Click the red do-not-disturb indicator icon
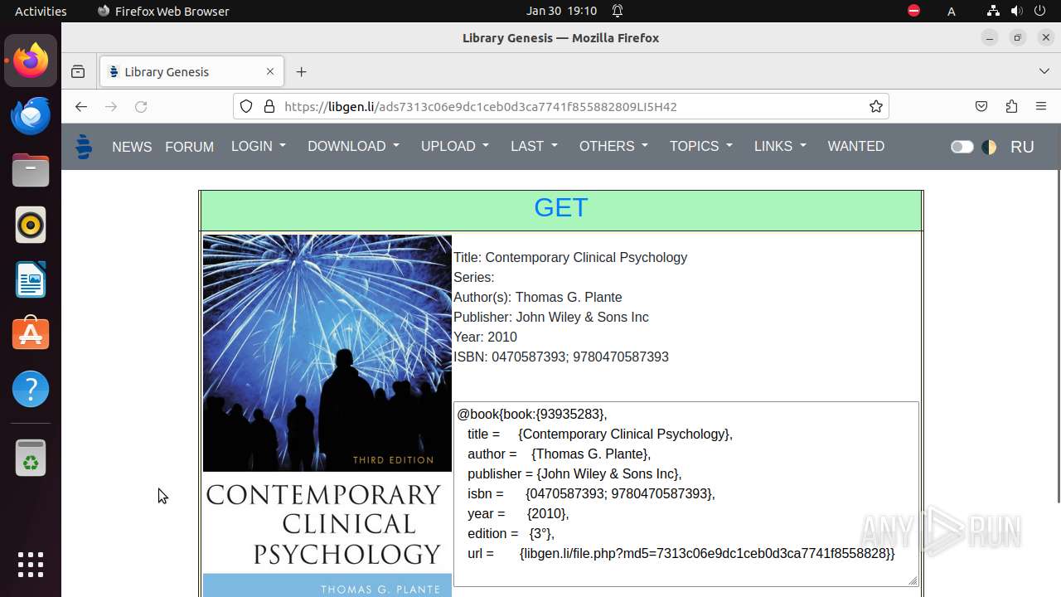 tap(913, 11)
